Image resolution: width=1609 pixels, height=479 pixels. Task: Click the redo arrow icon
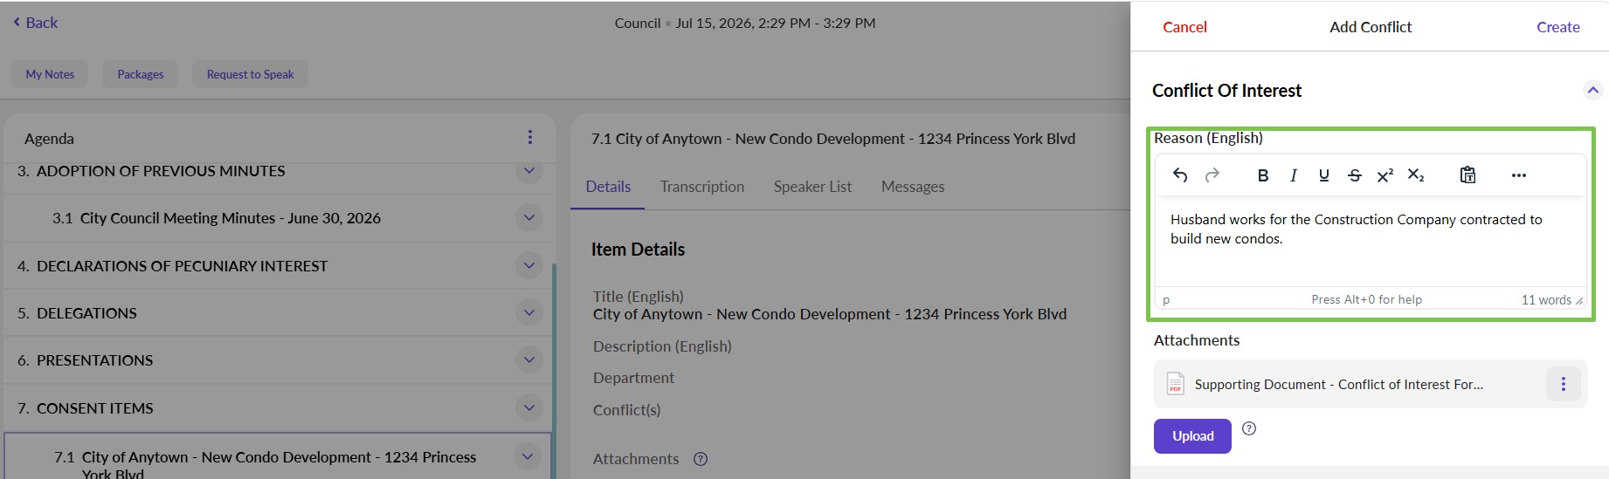pyautogui.click(x=1212, y=175)
